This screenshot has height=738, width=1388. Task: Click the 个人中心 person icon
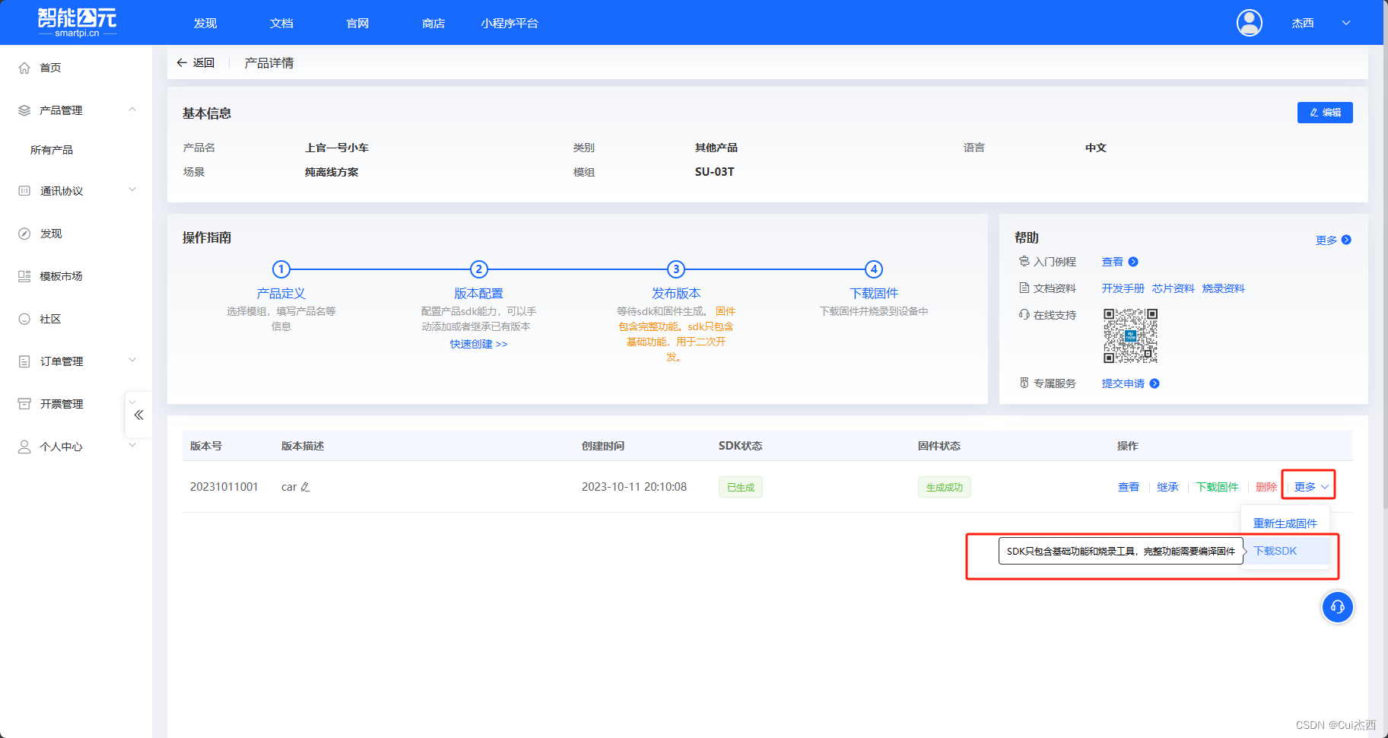coord(24,447)
